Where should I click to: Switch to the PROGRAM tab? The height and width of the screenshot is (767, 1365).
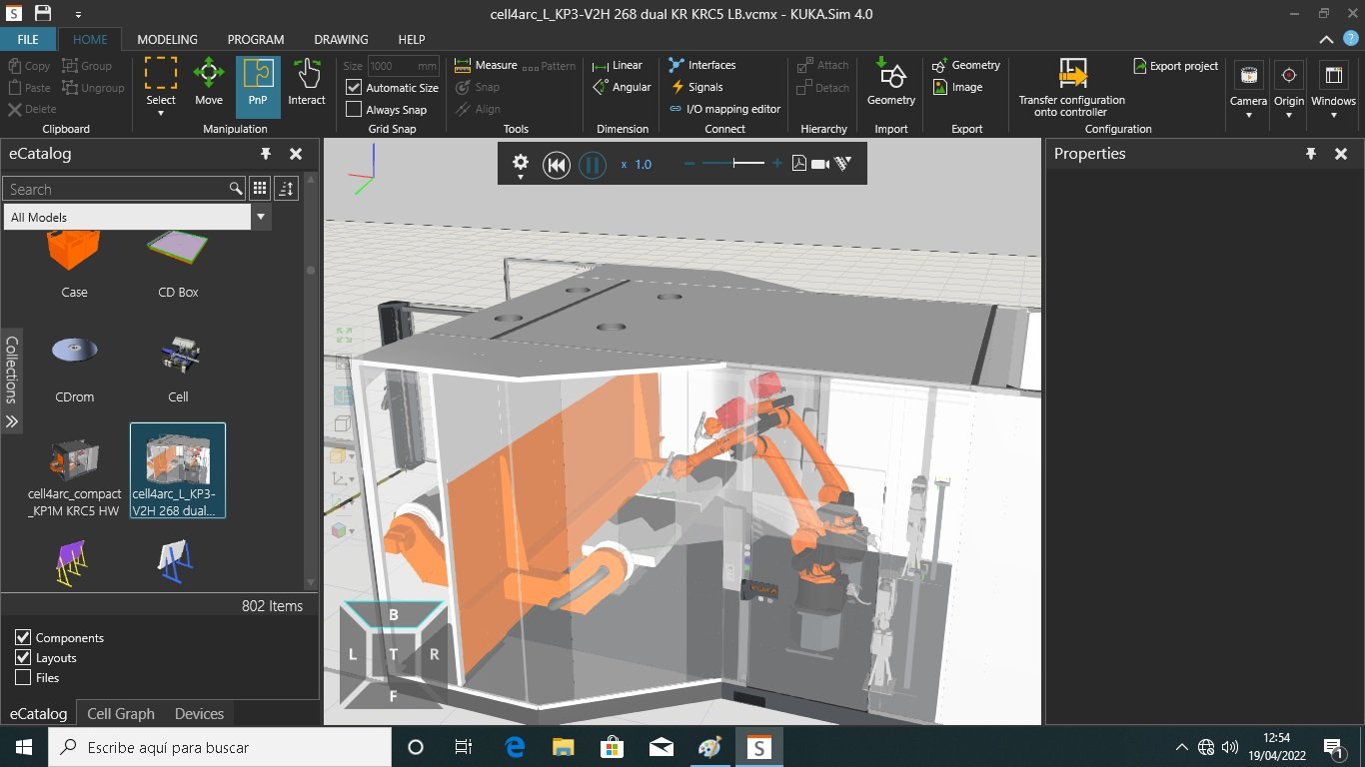[256, 39]
